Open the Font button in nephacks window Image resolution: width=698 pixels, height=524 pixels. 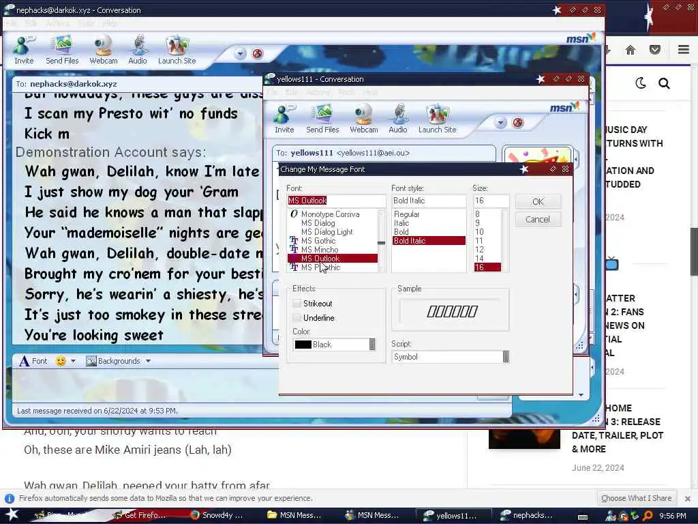pyautogui.click(x=33, y=361)
